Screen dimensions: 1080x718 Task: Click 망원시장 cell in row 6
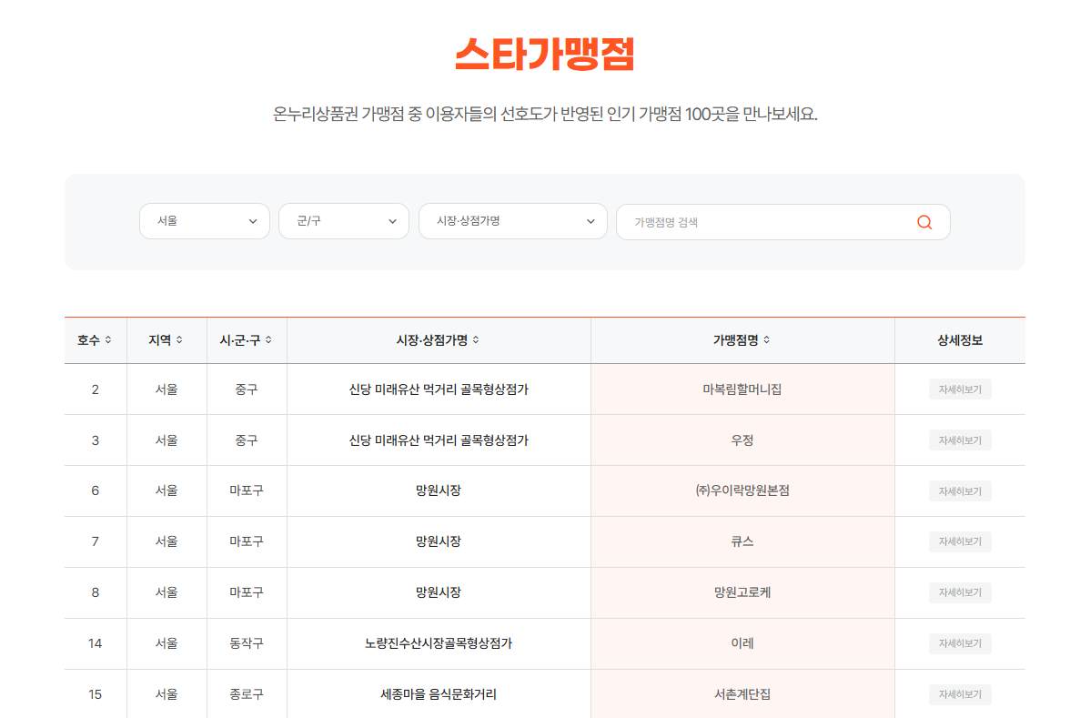(x=438, y=490)
